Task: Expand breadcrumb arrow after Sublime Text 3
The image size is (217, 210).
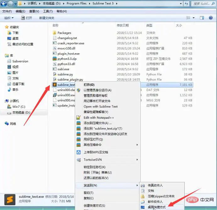Action: click(x=117, y=3)
